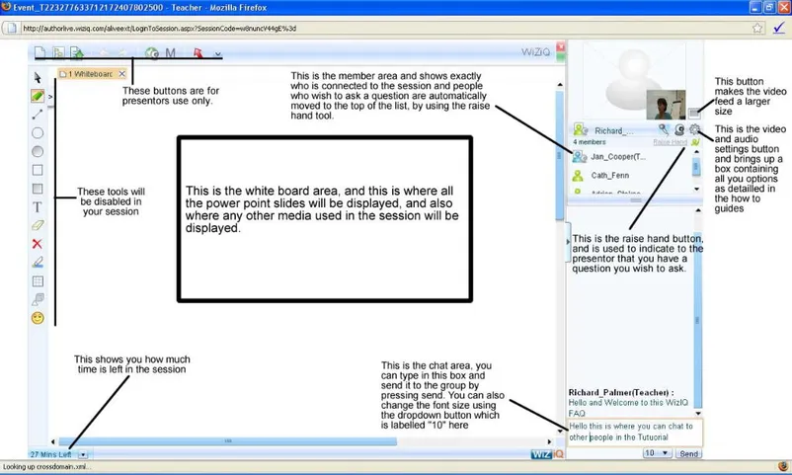
Task: Select the eraser tool
Action: pos(38,225)
